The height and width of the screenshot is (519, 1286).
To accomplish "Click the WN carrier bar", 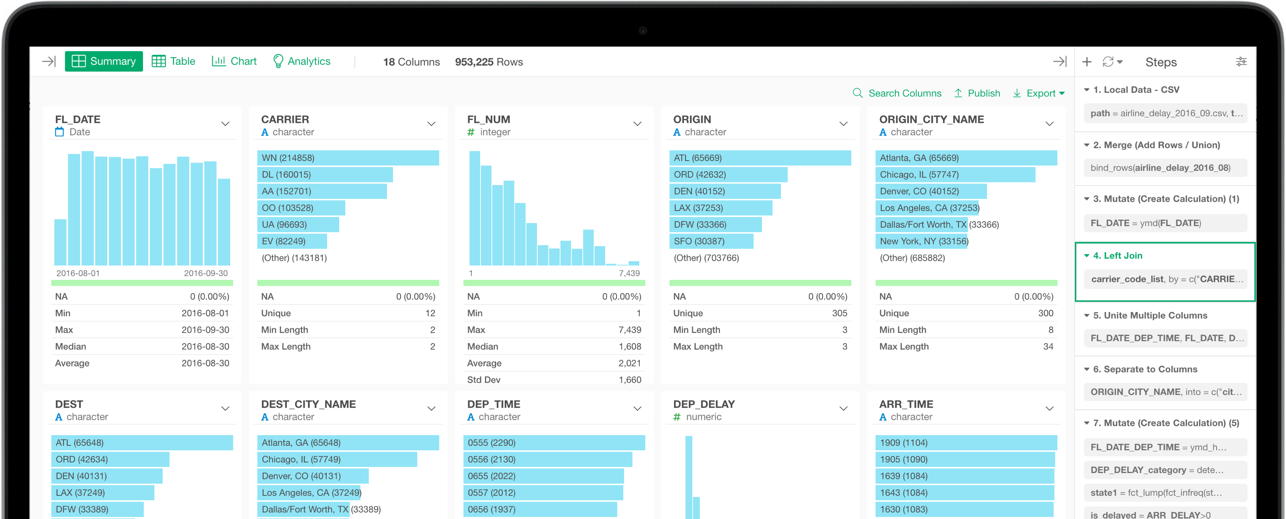I will (x=348, y=158).
